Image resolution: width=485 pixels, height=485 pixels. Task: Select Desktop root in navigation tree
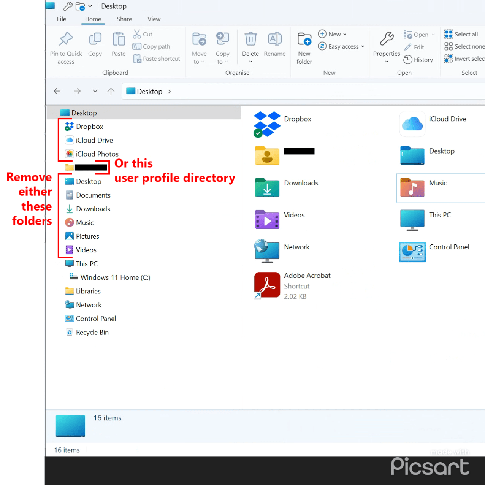click(x=144, y=113)
